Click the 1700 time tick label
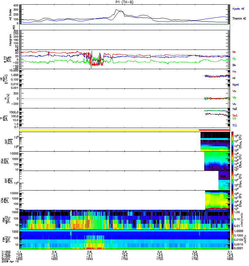 (x=124, y=259)
